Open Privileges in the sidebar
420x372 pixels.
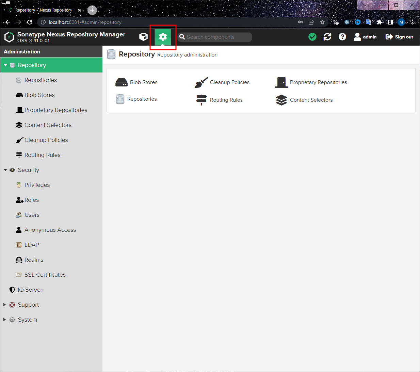tap(51, 185)
